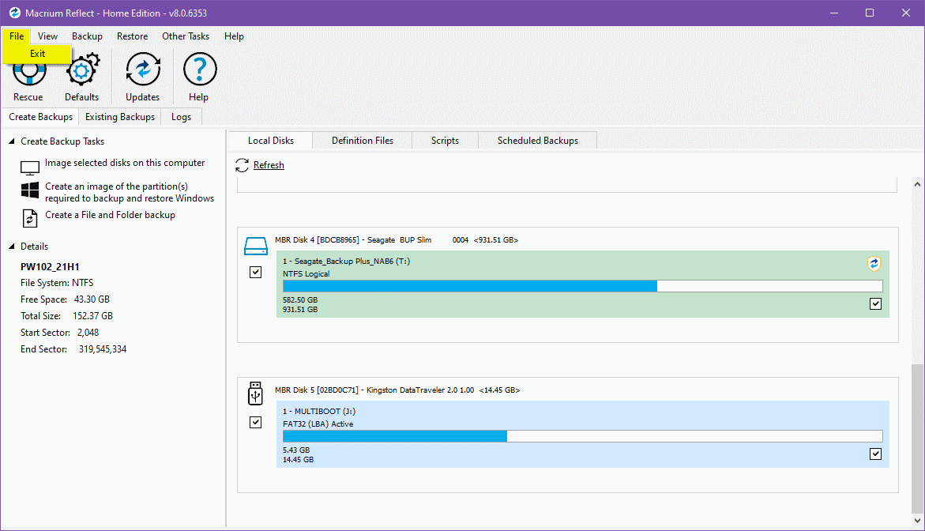925x531 pixels.
Task: Uncheck the MULTIBOOT (J:) partition checkbox
Action: click(x=875, y=454)
